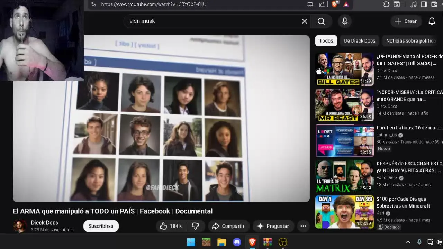Open the Bill Gates video thumbnail
The image size is (443, 249).
(344, 69)
